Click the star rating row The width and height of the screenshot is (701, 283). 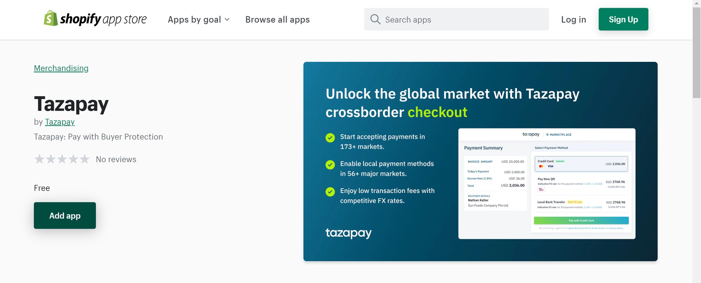click(x=62, y=159)
